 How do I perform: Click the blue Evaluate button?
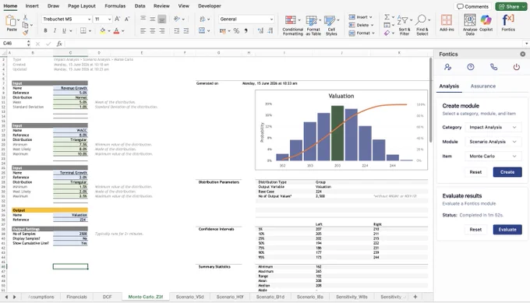tap(507, 230)
